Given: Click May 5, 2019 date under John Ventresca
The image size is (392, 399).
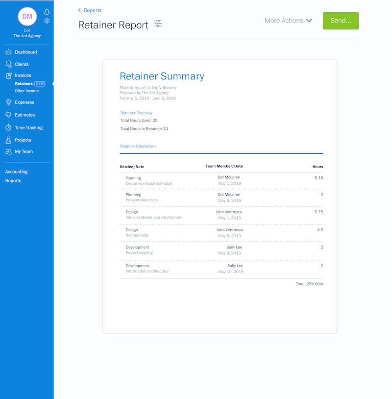Looking at the screenshot, I should 229,236.
